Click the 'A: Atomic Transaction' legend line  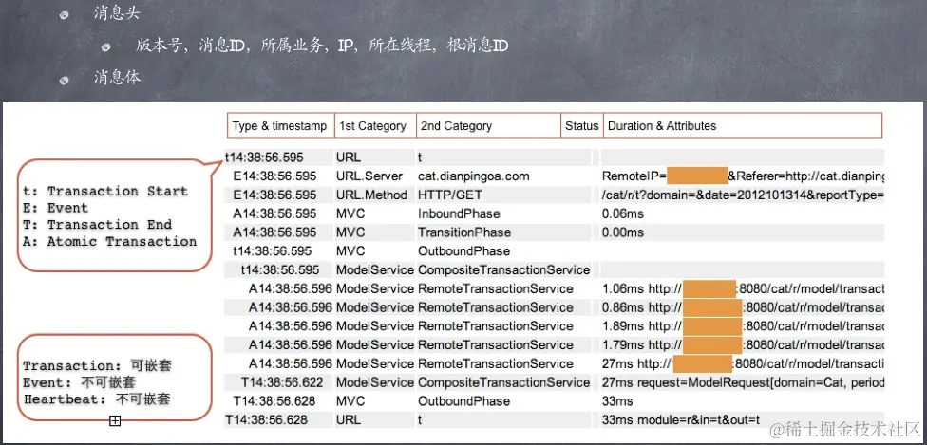pyautogui.click(x=110, y=241)
